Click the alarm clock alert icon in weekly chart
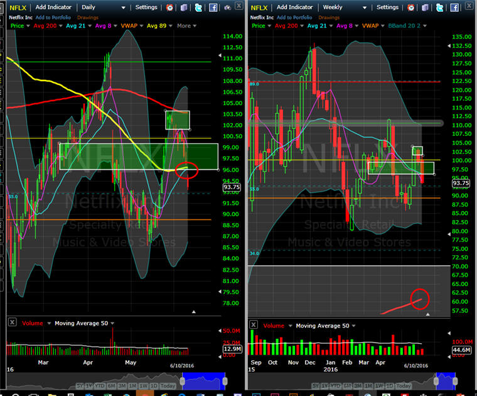The image size is (477, 396). (x=412, y=8)
